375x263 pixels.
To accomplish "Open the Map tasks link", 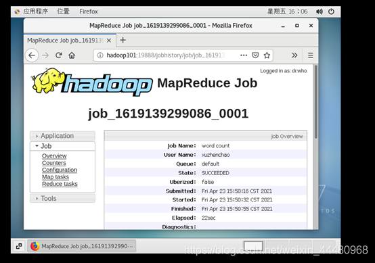I will pyautogui.click(x=56, y=177).
